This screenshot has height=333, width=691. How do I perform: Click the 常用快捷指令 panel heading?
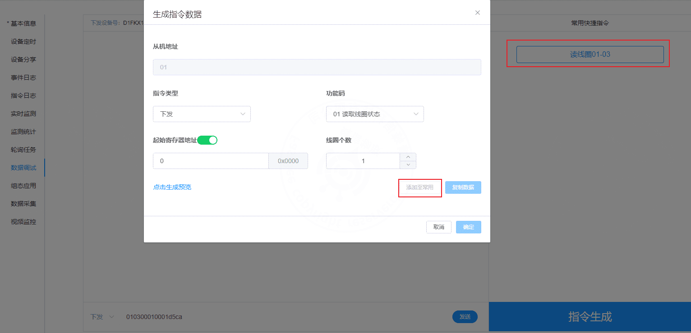click(x=590, y=23)
